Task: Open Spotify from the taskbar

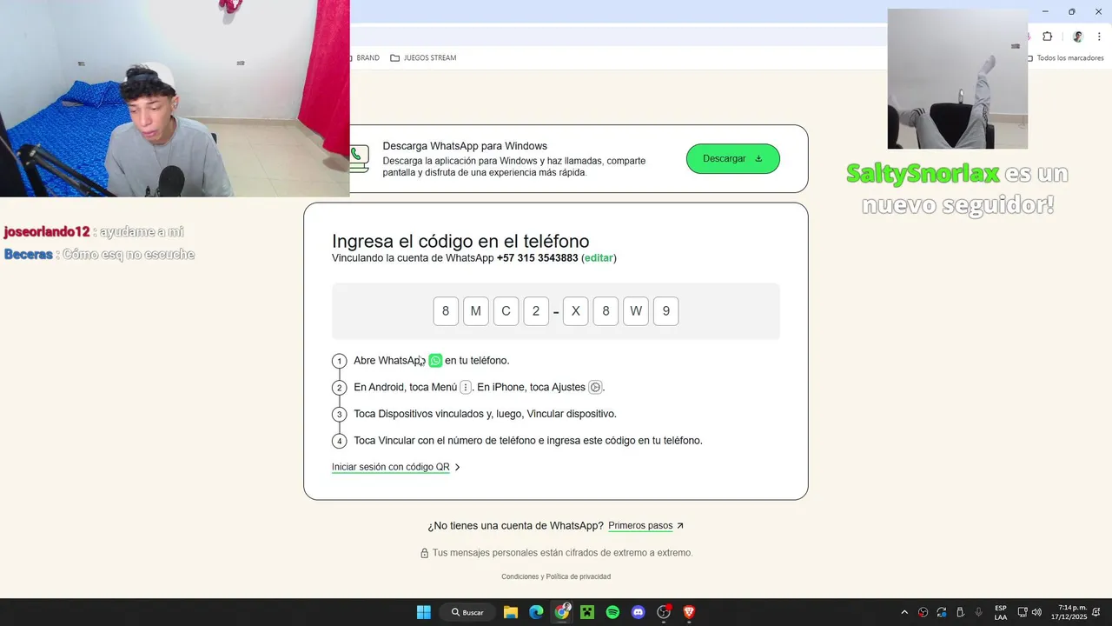Action: 612,612
